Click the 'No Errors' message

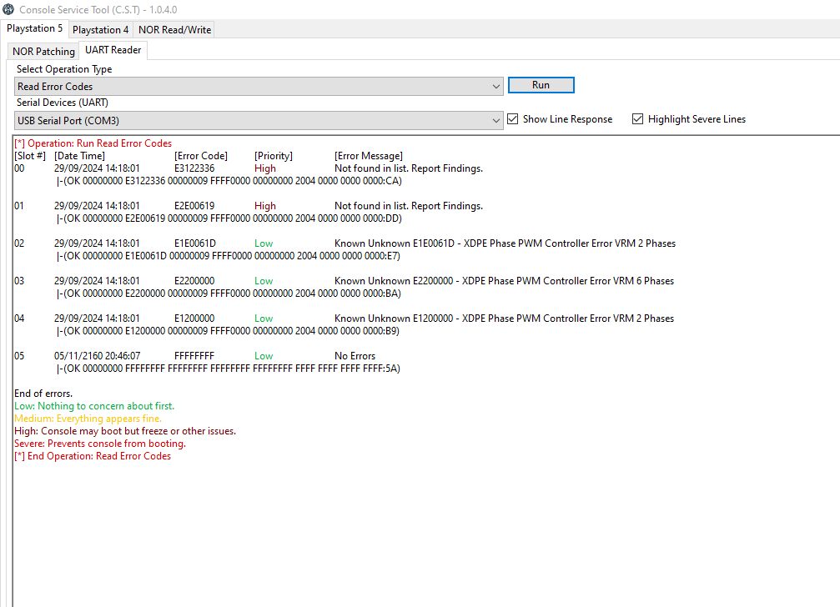(355, 356)
